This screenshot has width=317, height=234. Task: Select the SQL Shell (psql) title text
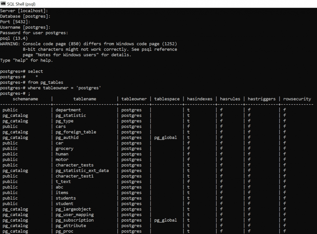tap(21, 4)
